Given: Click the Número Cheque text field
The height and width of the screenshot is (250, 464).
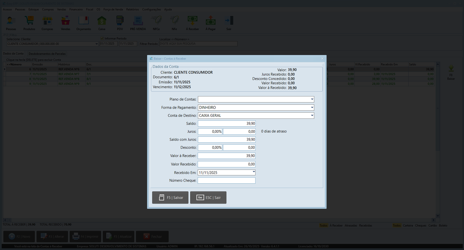Looking at the screenshot, I should tap(226, 181).
